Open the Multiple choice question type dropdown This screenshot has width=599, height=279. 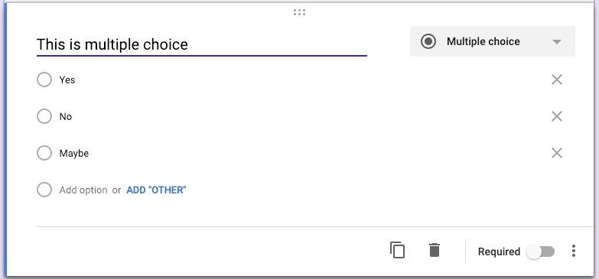pos(493,41)
